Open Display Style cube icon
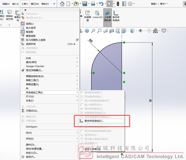 132,31
